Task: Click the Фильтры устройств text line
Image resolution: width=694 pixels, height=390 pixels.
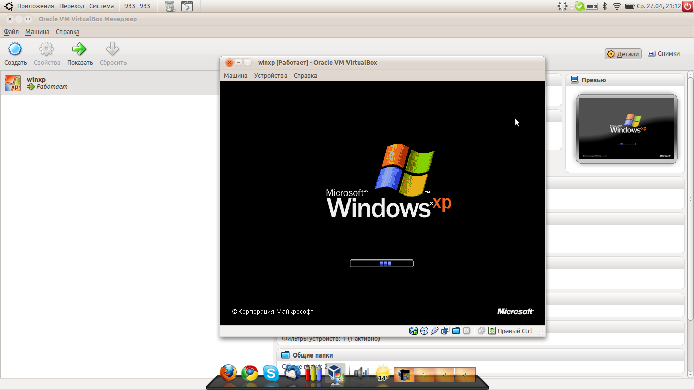Action: click(331, 339)
